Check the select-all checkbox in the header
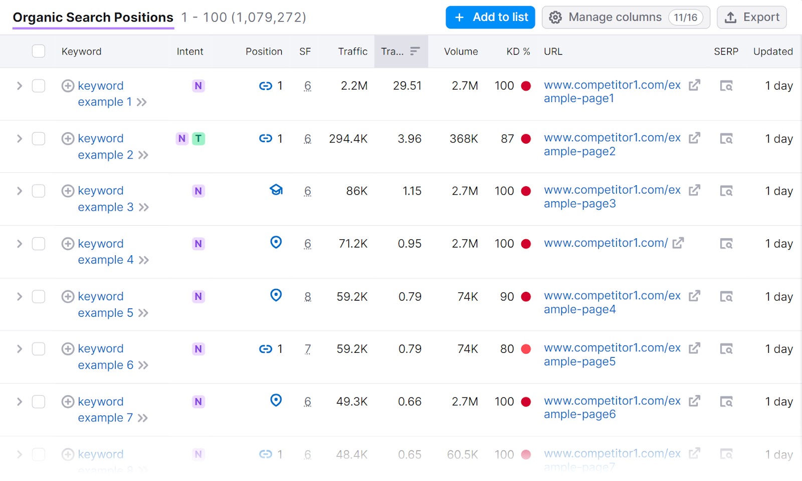The height and width of the screenshot is (481, 802). click(38, 51)
